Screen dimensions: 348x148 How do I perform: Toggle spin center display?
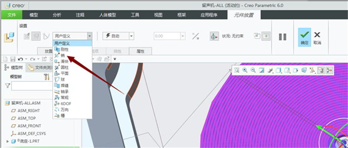tap(329, 70)
